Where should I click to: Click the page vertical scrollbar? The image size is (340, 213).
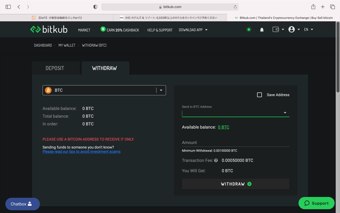[x=338, y=57]
